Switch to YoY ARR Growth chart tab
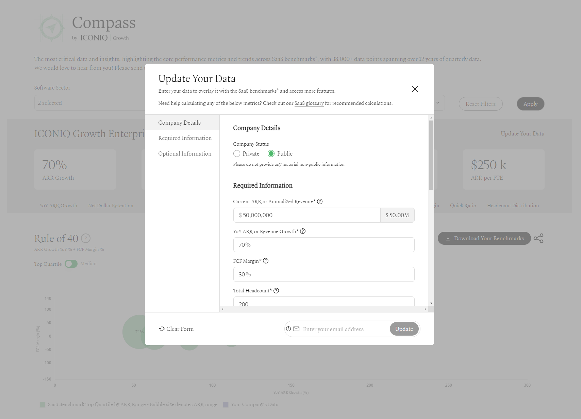The width and height of the screenshot is (581, 419). tap(58, 206)
